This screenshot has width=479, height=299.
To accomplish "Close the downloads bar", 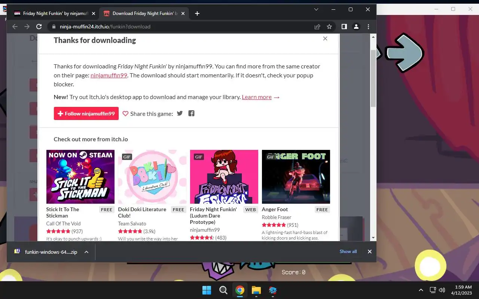I will tap(370, 252).
